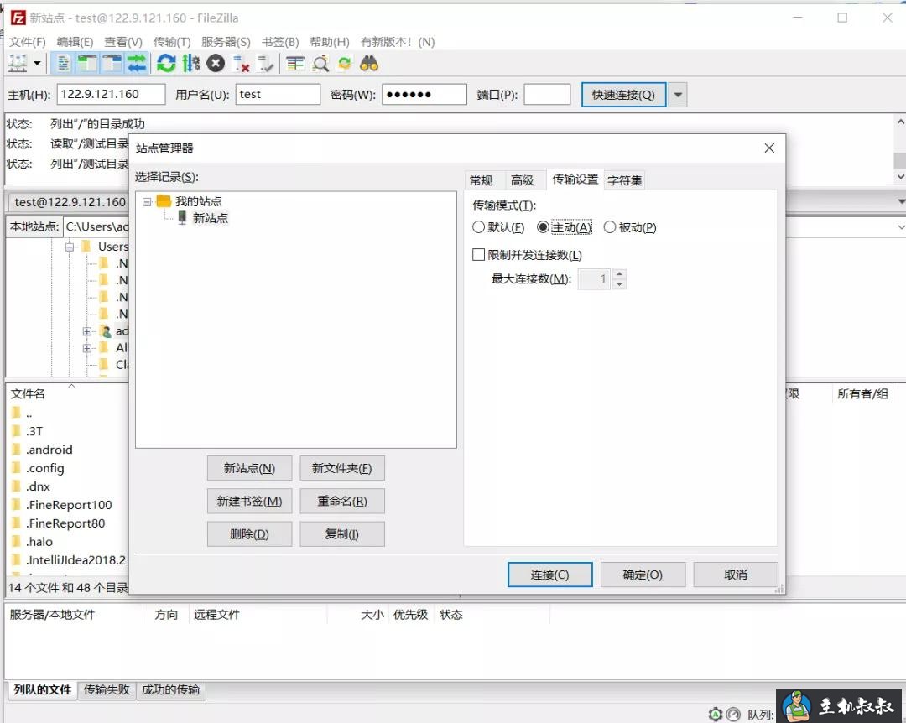
Task: Open the 查看(V) menu
Action: pyautogui.click(x=123, y=42)
